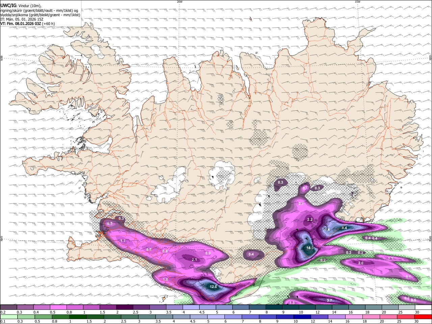432x324 pixels.
Task: Click the 1.0 value label on the southwest coast
Action: [x=165, y=280]
